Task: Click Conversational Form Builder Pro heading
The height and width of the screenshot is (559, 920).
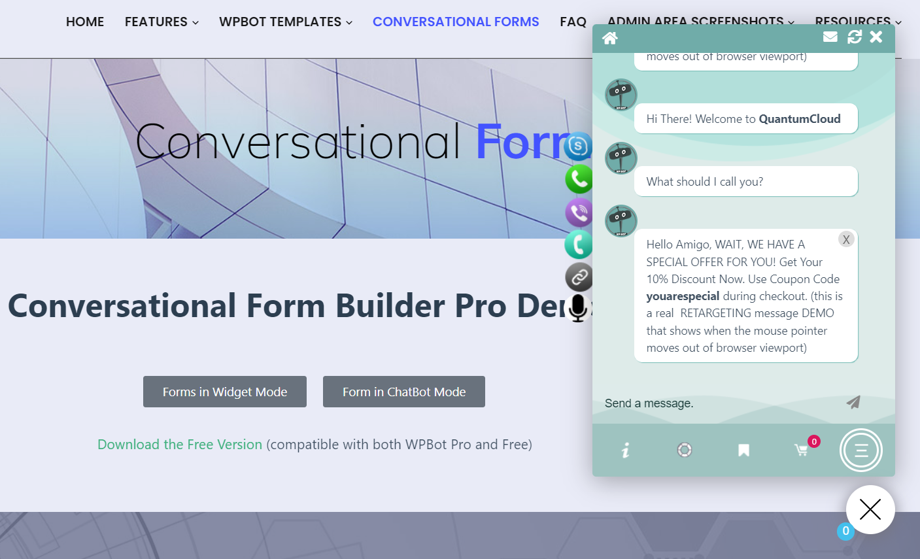Action: pyautogui.click(x=301, y=306)
